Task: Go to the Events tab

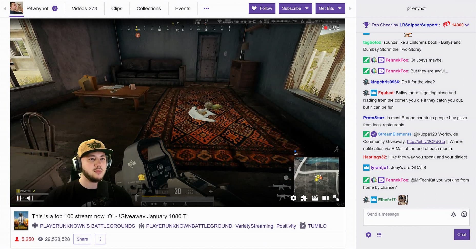Action: (x=183, y=8)
